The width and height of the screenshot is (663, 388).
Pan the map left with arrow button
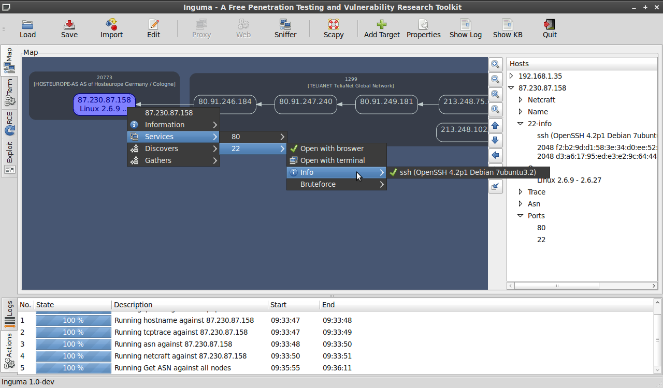click(x=496, y=156)
